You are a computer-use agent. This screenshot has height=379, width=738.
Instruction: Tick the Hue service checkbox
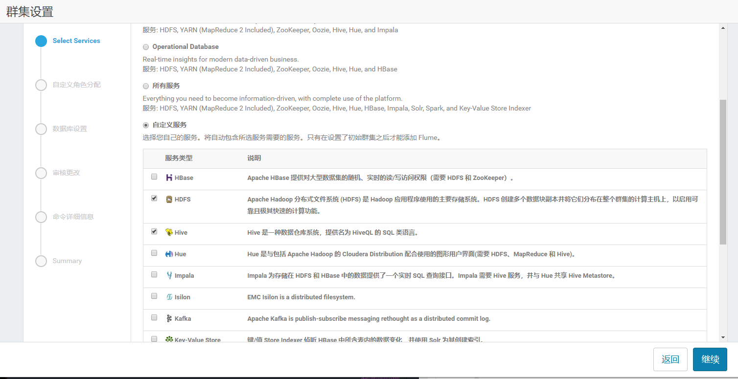click(154, 253)
